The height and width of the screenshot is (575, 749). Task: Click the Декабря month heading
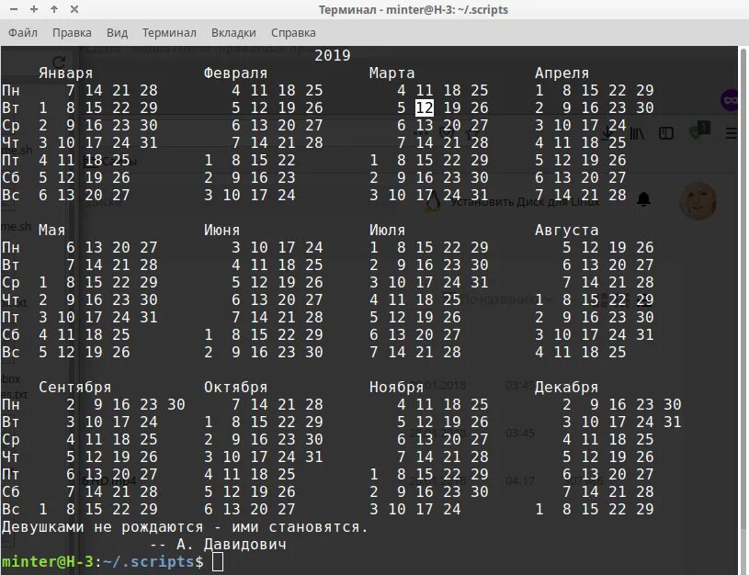566,388
